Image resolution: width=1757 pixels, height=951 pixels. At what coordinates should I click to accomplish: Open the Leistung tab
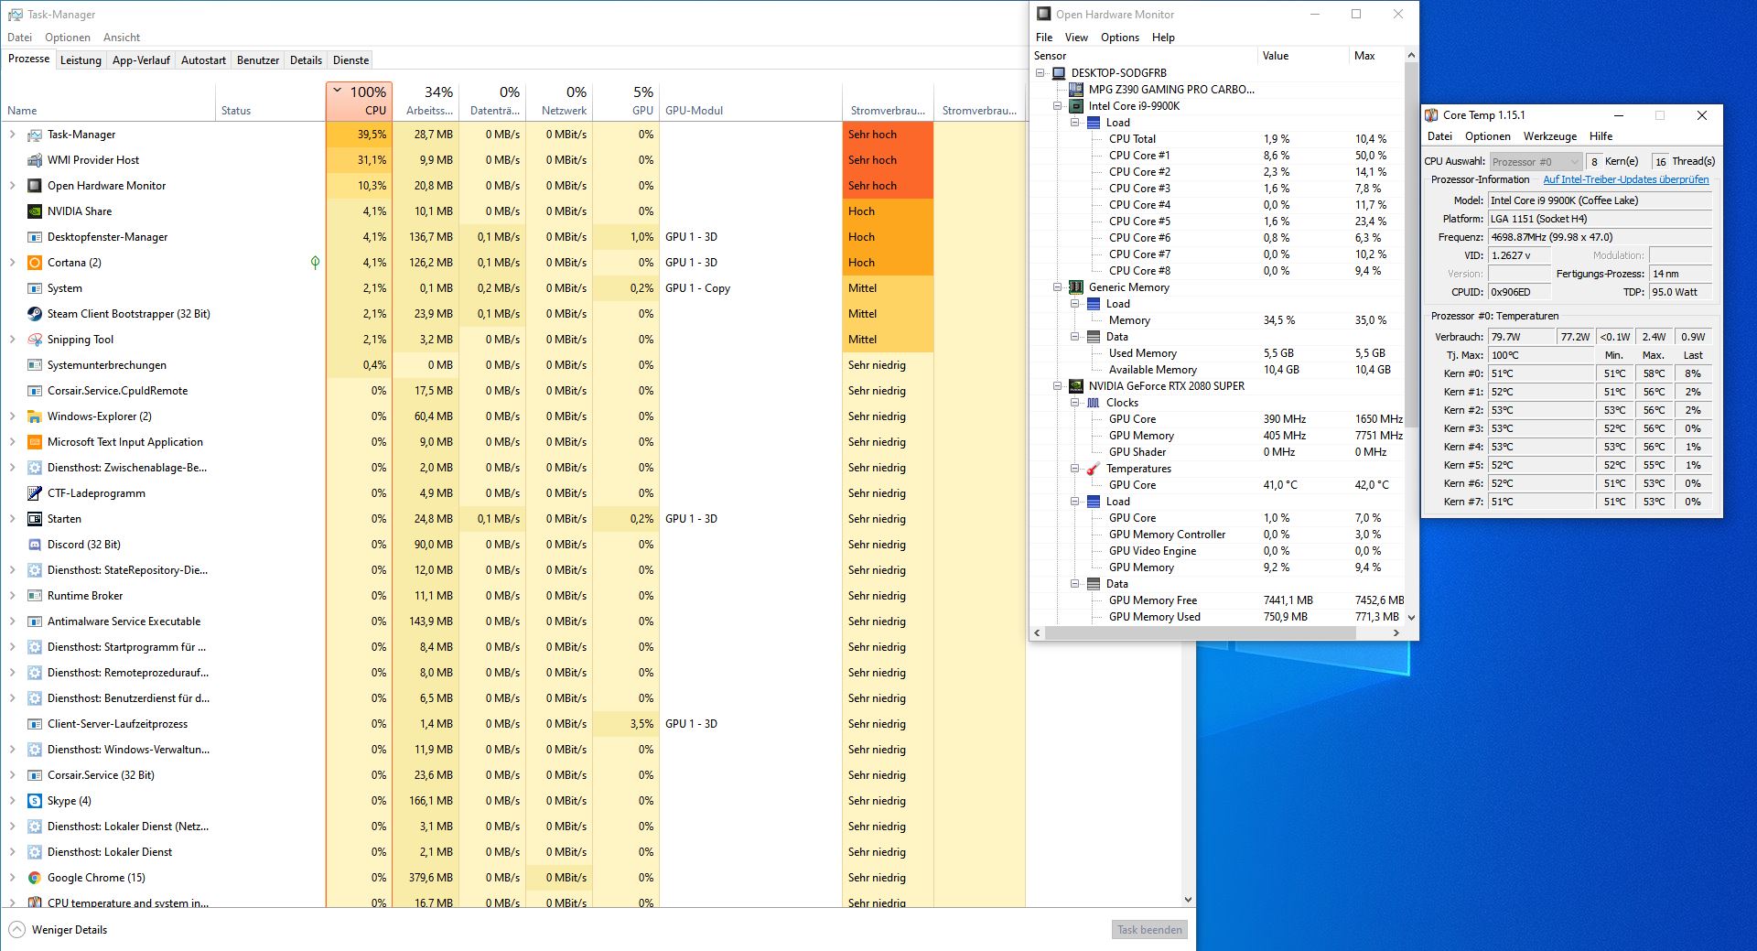coord(81,60)
